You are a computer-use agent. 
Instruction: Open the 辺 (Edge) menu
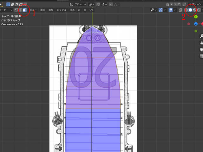click(x=79, y=10)
